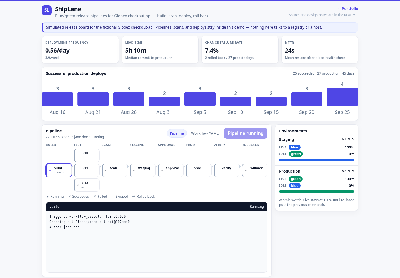Open the Portfolio link
Image resolution: width=400 pixels, height=278 pixels.
pyautogui.click(x=347, y=9)
